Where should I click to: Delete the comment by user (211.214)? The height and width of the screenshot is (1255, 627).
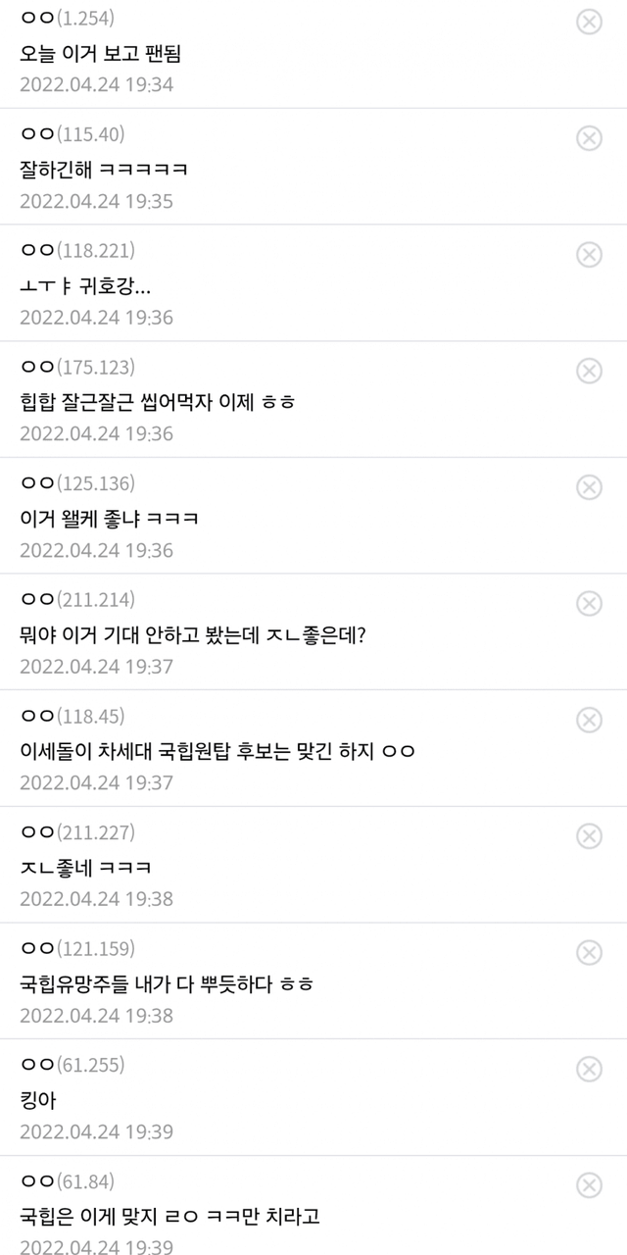pyautogui.click(x=589, y=603)
